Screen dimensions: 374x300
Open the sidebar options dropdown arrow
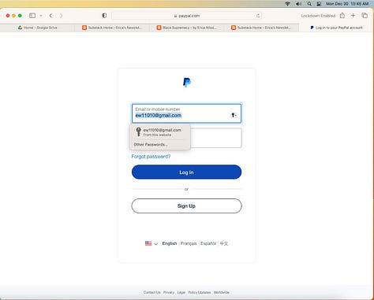(41, 16)
